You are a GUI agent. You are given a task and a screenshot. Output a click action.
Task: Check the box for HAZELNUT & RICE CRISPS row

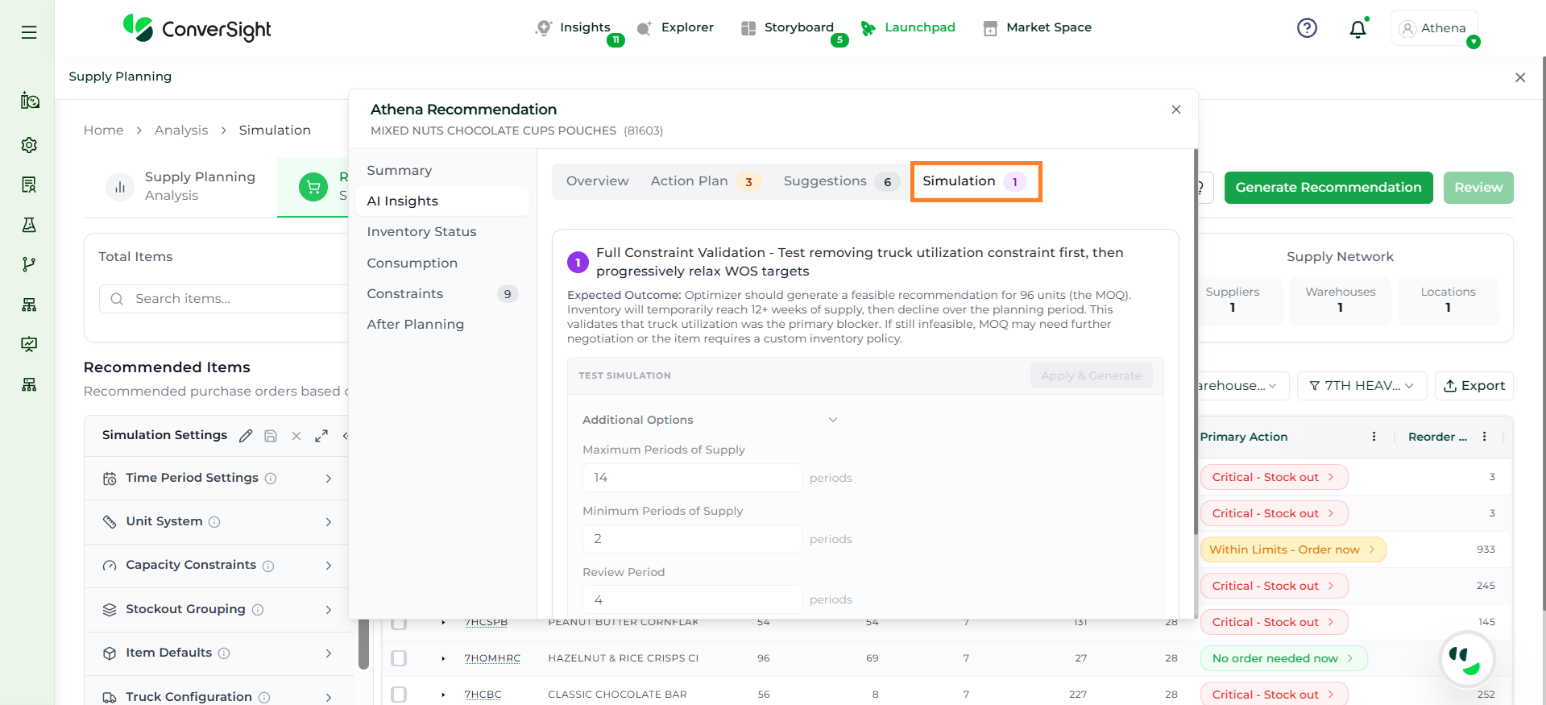coord(399,658)
